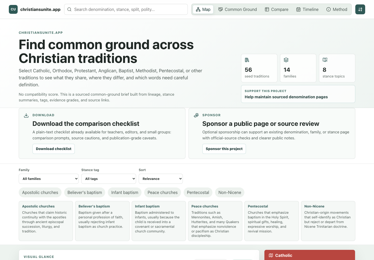Click the CU logo badge

tap(13, 9)
